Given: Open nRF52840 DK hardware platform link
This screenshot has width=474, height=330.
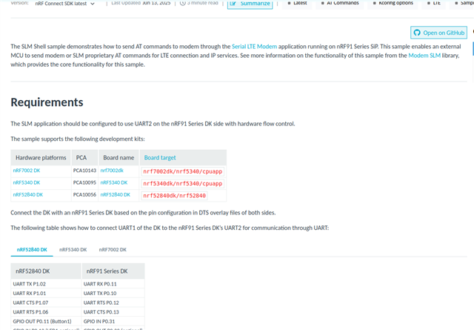Looking at the screenshot, I should [28, 195].
